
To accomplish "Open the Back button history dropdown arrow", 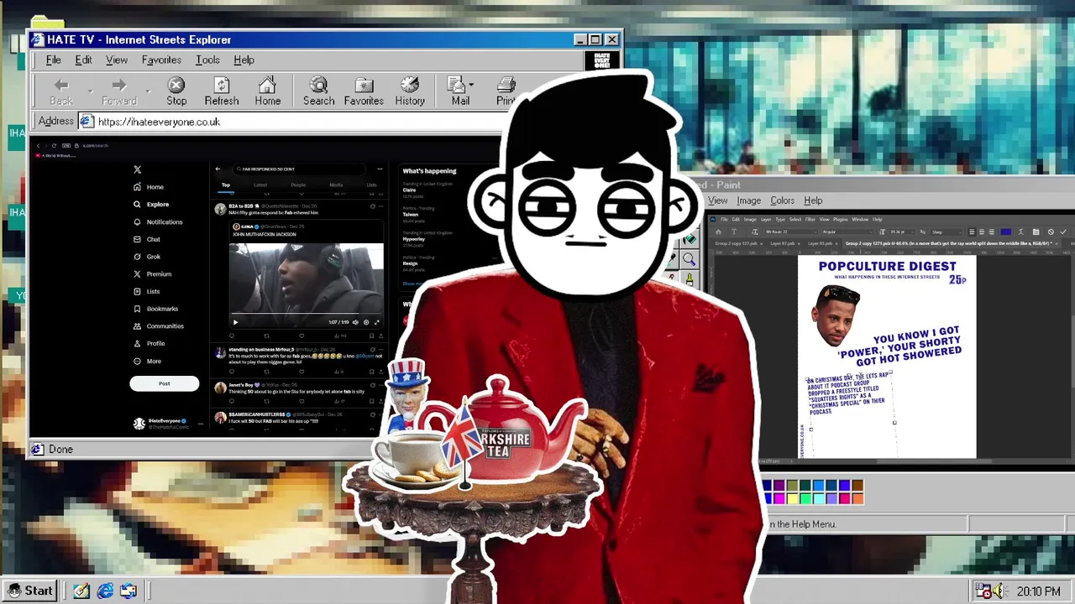I will 90,91.
